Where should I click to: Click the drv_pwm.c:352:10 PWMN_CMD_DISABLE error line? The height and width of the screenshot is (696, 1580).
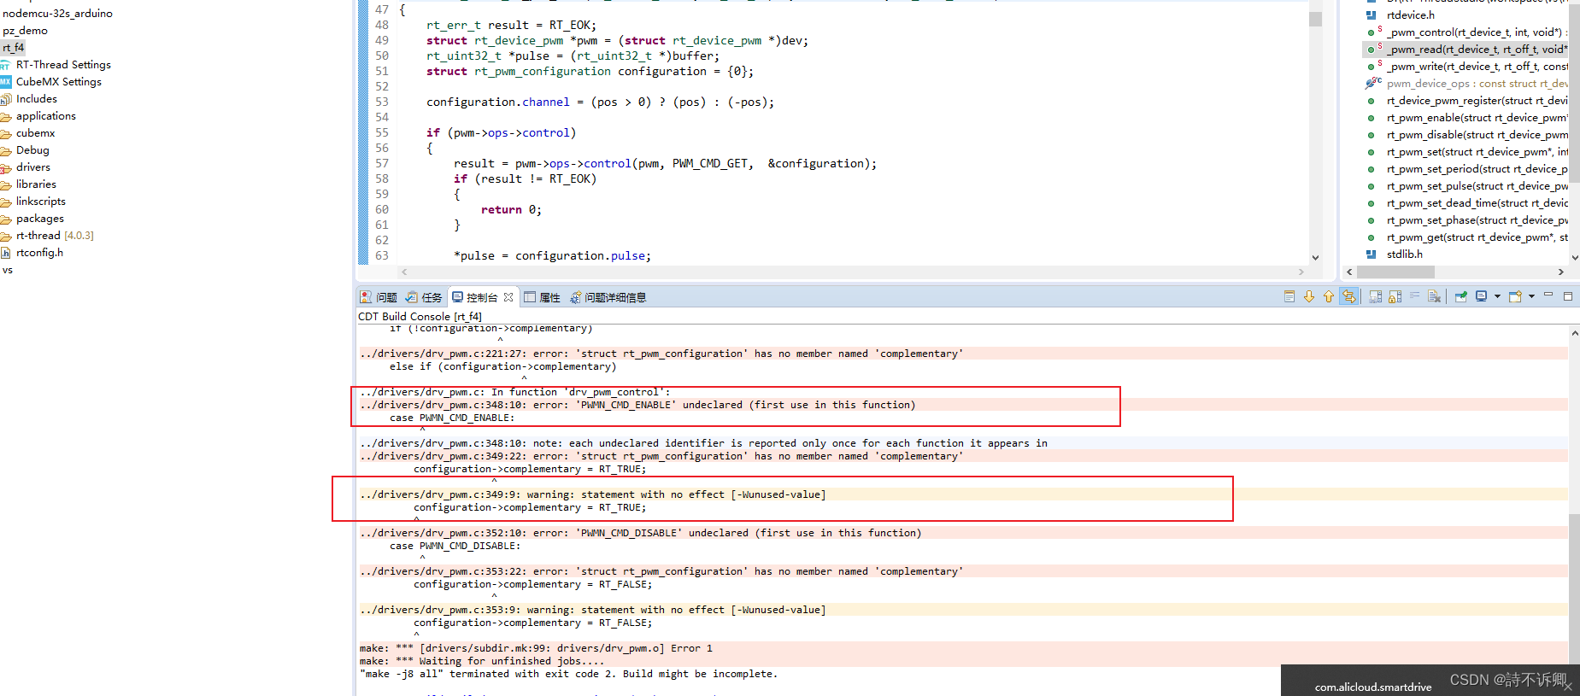click(x=641, y=533)
